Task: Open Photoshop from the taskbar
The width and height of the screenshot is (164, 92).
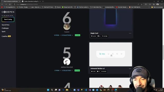Action: tap(63, 90)
